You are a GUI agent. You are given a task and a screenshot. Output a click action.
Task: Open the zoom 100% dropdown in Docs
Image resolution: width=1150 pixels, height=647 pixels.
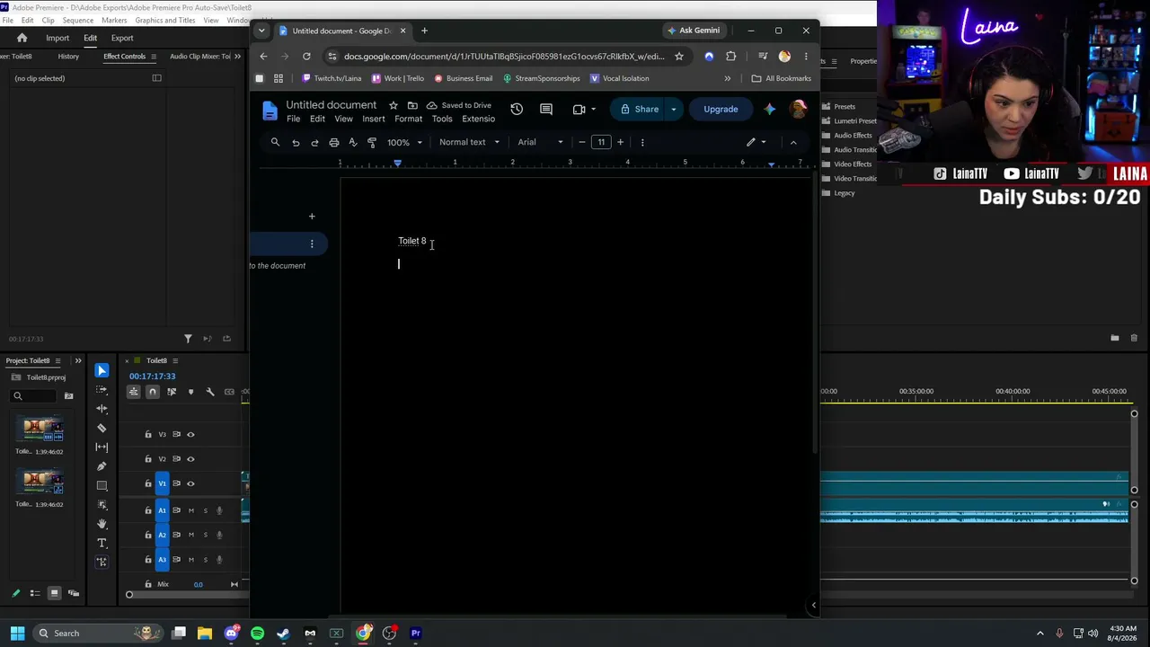404,142
